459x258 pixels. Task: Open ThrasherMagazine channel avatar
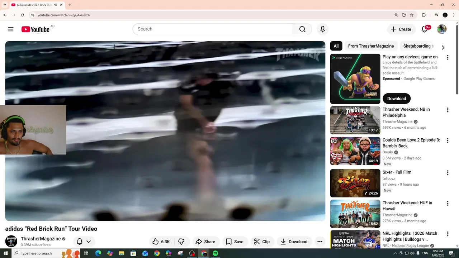tap(11, 241)
